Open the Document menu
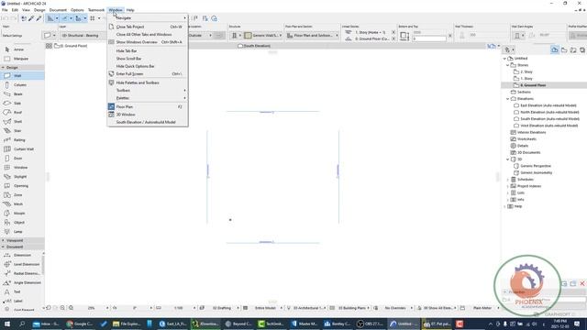The height and width of the screenshot is (330, 587). point(58,10)
